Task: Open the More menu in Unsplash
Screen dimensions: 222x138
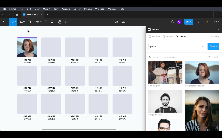Action: (x=215, y=37)
